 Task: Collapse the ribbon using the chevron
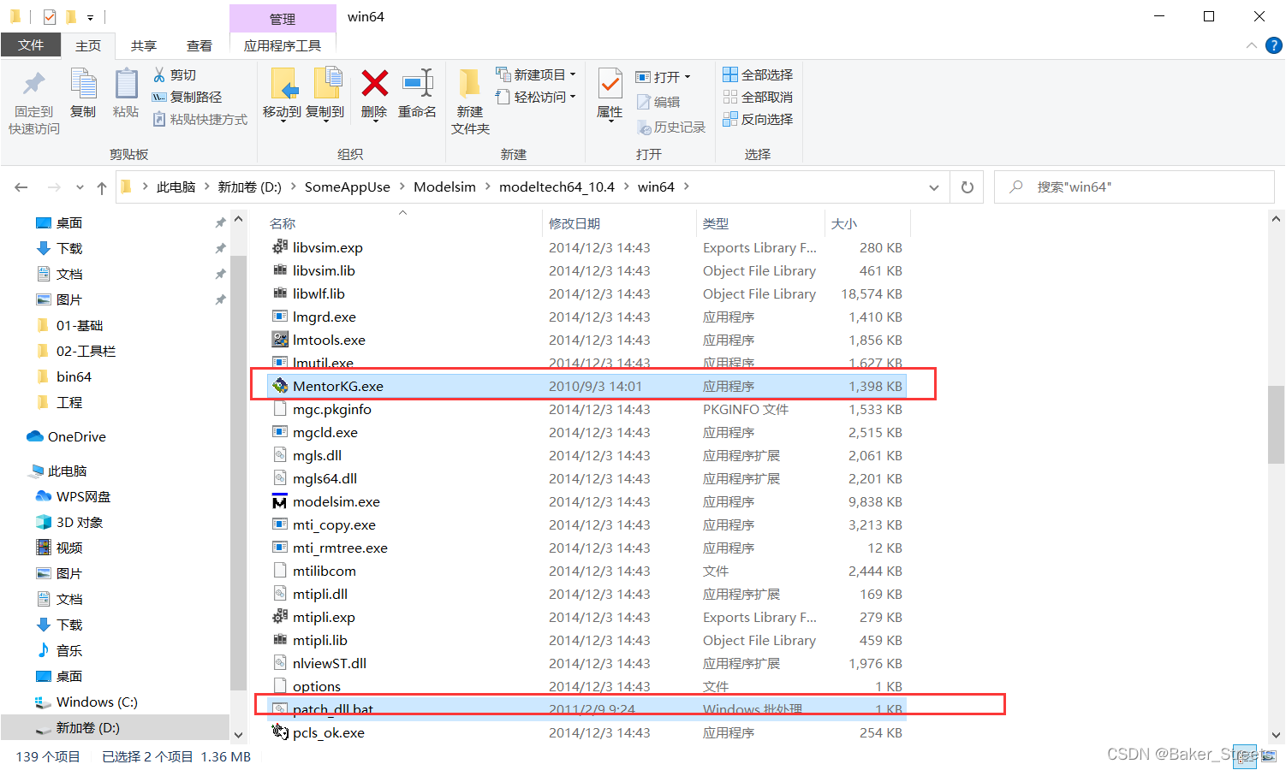pos(1252,45)
